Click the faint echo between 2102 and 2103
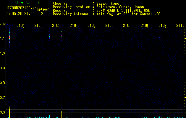Screen dimensions: 186x118 click(x=49, y=37)
